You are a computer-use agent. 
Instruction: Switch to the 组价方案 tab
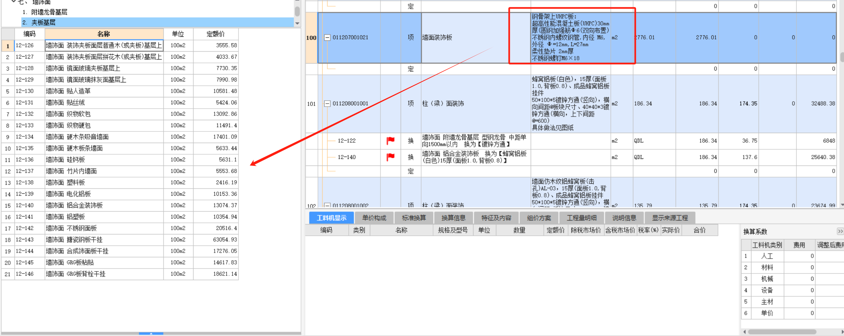[x=539, y=218]
